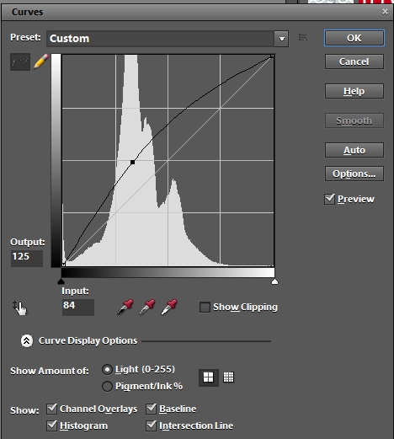Uncheck the Histogram display option
The image size is (394, 439).
pyautogui.click(x=52, y=426)
